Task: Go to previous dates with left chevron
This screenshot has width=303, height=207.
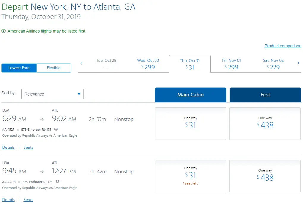Action: pos(81,63)
